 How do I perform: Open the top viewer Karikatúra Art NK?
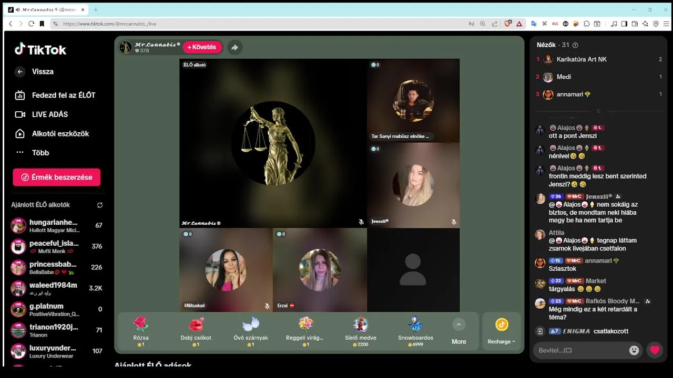(x=598, y=59)
